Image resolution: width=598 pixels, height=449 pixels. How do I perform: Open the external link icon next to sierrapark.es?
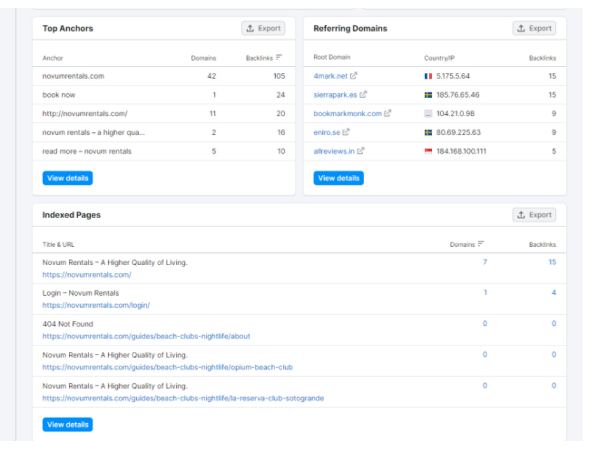(363, 95)
